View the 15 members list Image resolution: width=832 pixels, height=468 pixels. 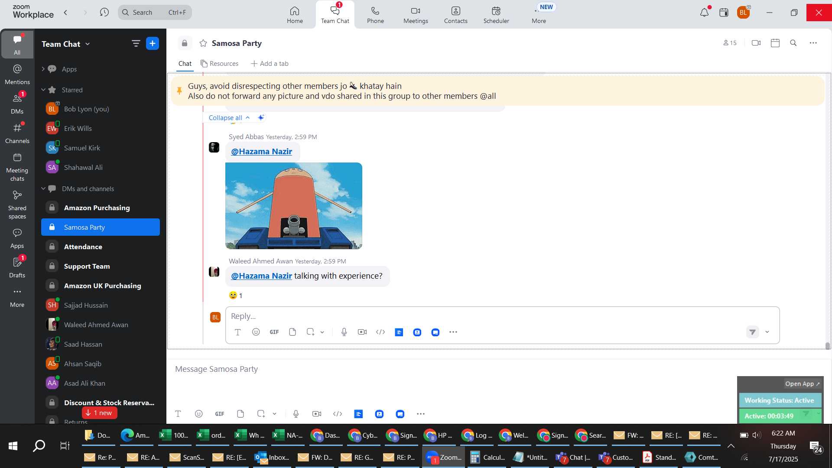point(730,43)
